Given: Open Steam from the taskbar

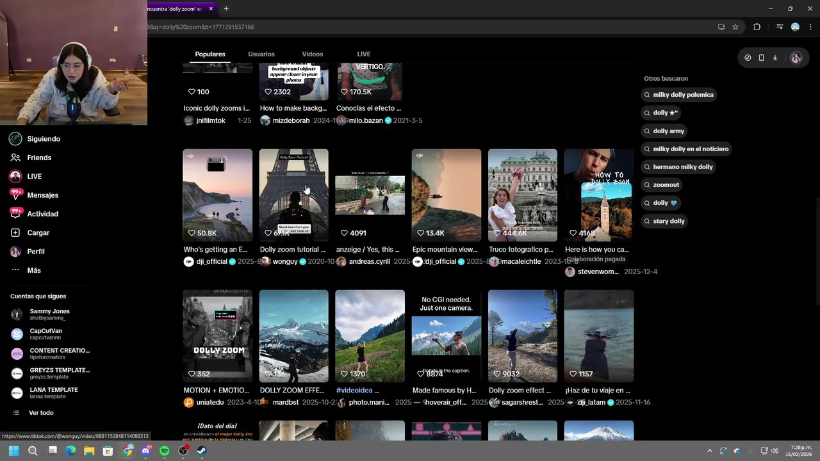Looking at the screenshot, I should point(202,451).
